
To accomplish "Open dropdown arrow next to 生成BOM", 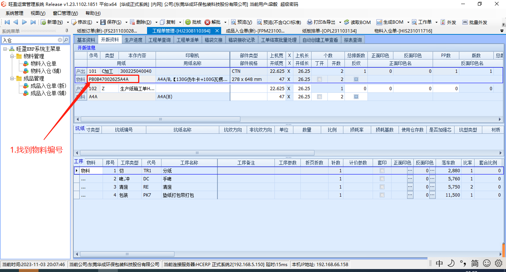I will coord(408,22).
